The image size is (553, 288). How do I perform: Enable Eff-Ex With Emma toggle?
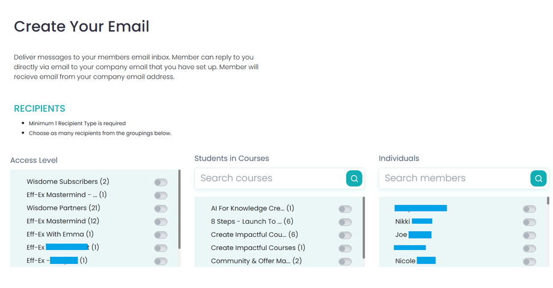pos(160,235)
